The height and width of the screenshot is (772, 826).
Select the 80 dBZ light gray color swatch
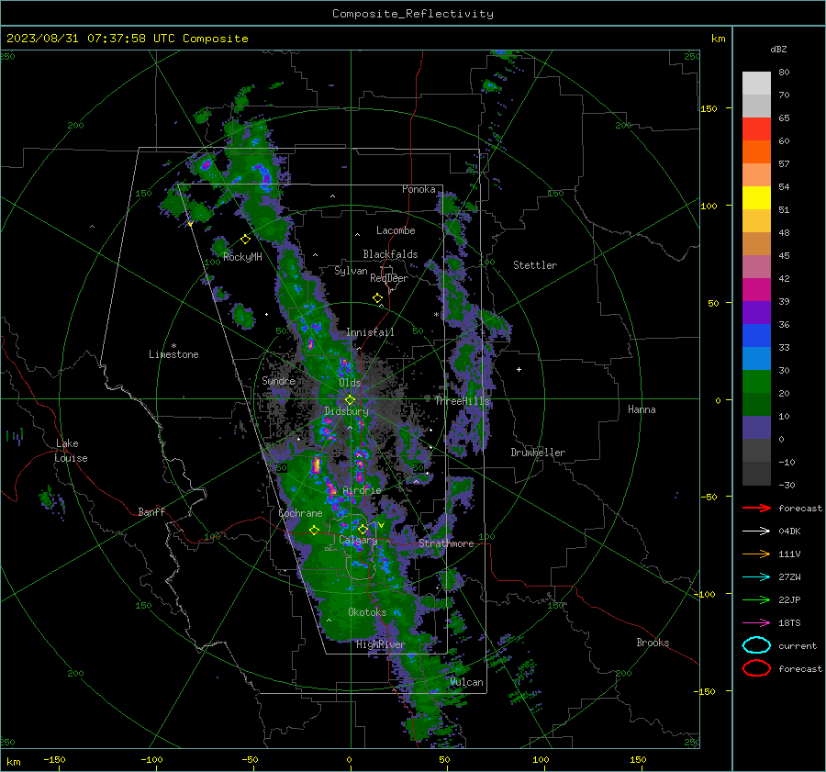(x=756, y=83)
